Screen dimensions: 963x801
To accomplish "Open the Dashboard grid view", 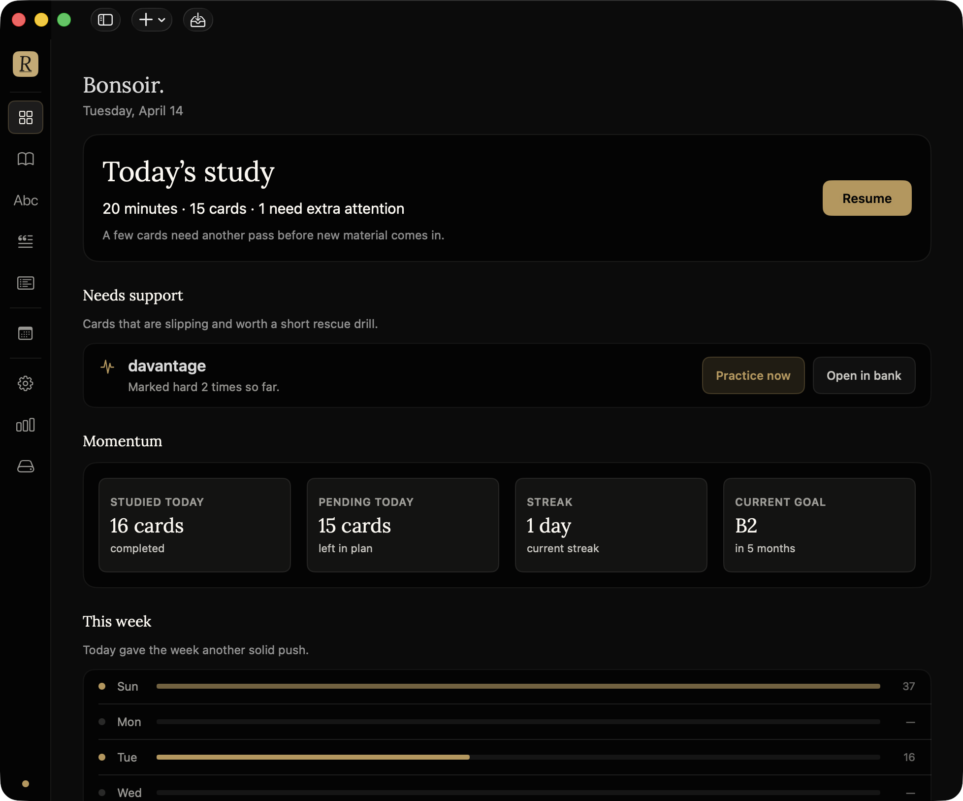I will coord(26,117).
